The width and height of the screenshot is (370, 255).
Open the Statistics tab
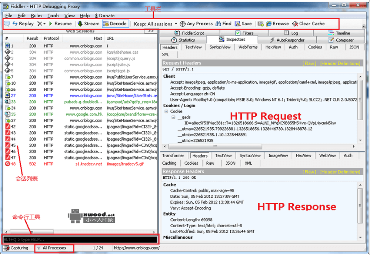(x=183, y=40)
